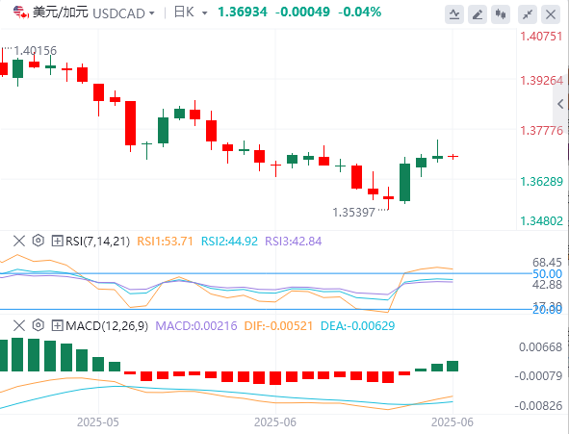The width and height of the screenshot is (569, 434).
Task: Remove the RSI indicator panel
Action: pos(19,241)
